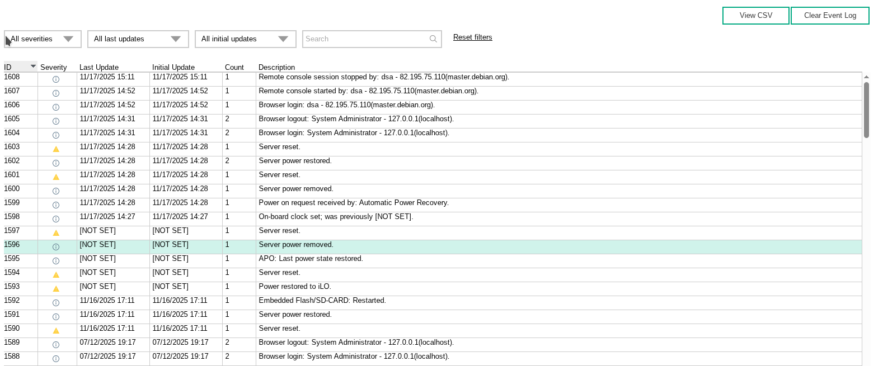
Task: Expand the All last updates filter
Action: 138,39
